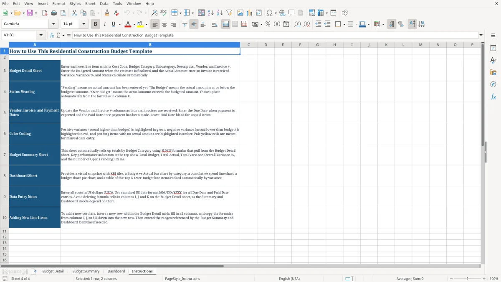Click the zoom slider handle
The height and width of the screenshot is (282, 501).
click(x=467, y=279)
